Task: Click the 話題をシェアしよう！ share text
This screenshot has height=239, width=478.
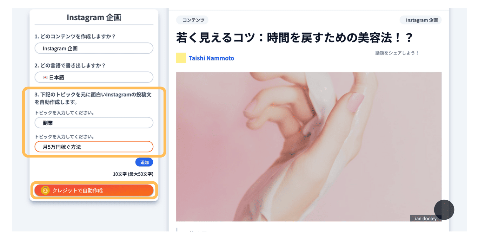Action: coord(397,53)
